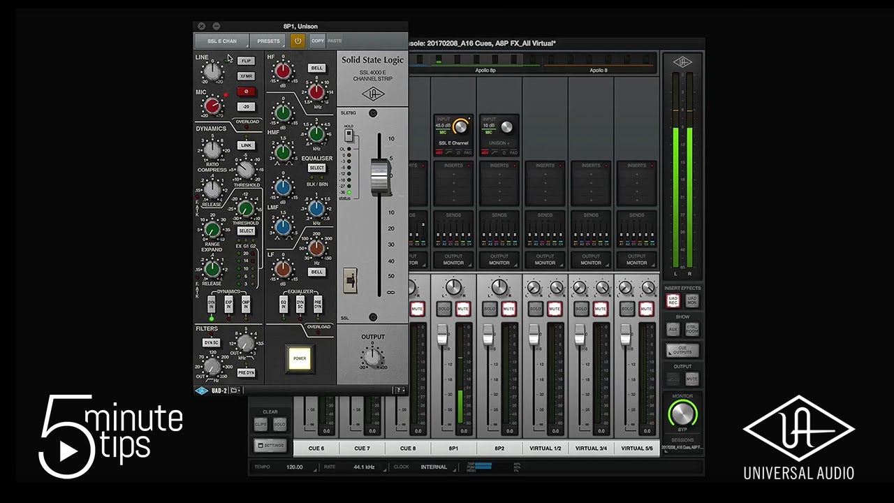Image resolution: width=894 pixels, height=503 pixels.
Task: Click the compressor RATIO knob
Action: 212,149
